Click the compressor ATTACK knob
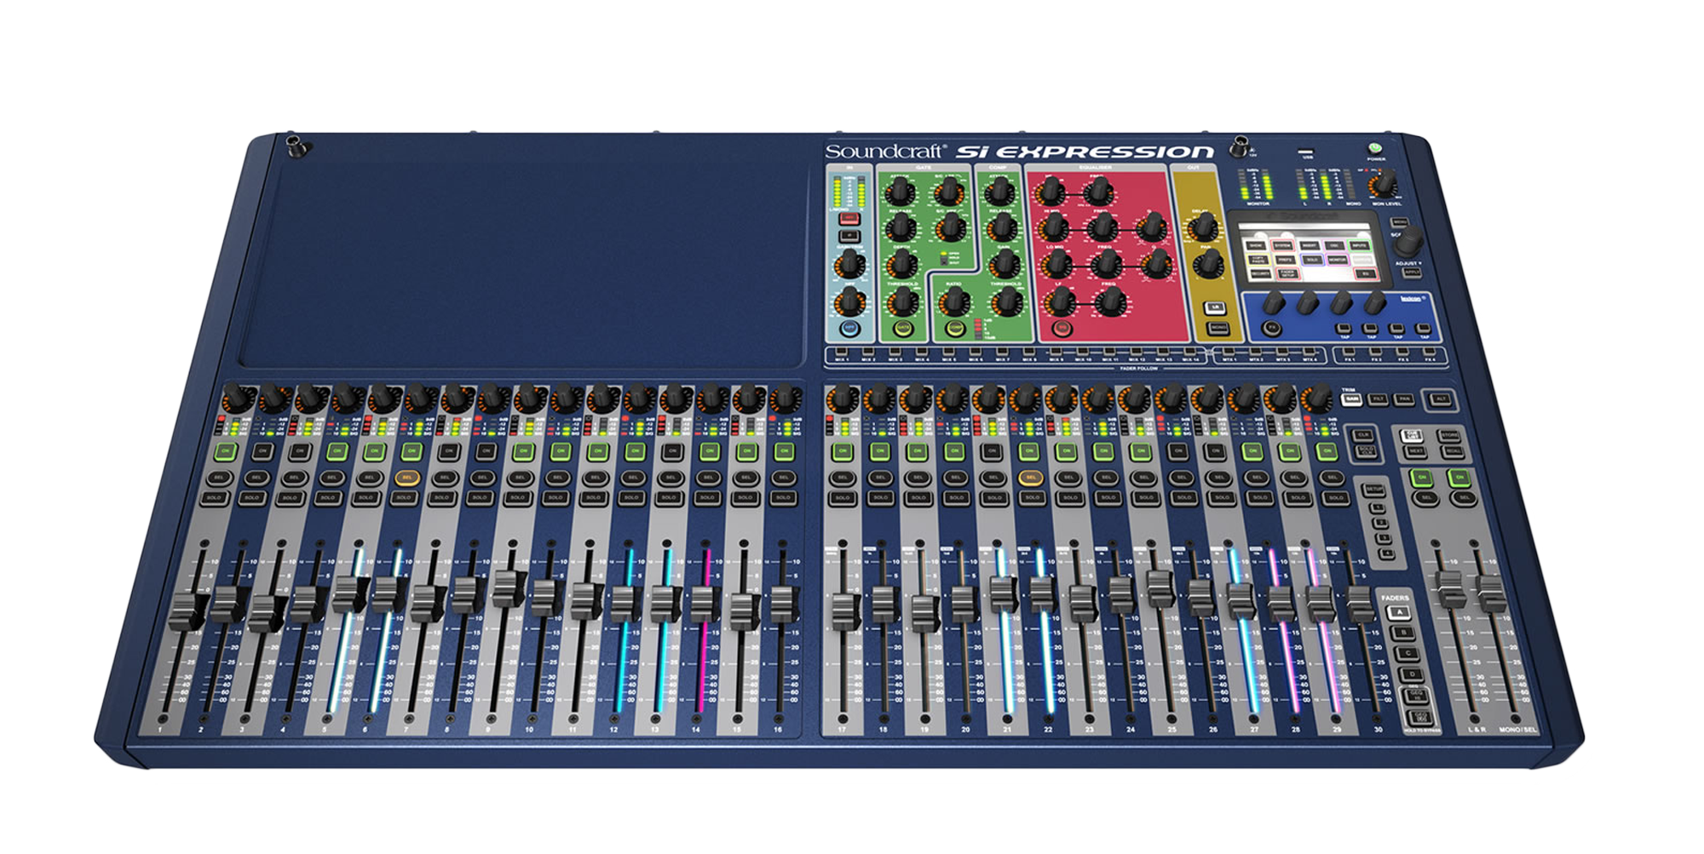Image resolution: width=1704 pixels, height=854 pixels. point(998,191)
